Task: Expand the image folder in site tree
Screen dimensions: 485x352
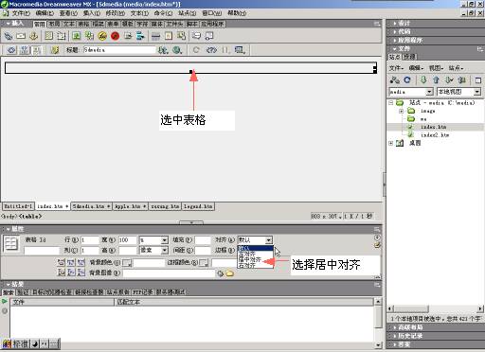Action: point(401,111)
